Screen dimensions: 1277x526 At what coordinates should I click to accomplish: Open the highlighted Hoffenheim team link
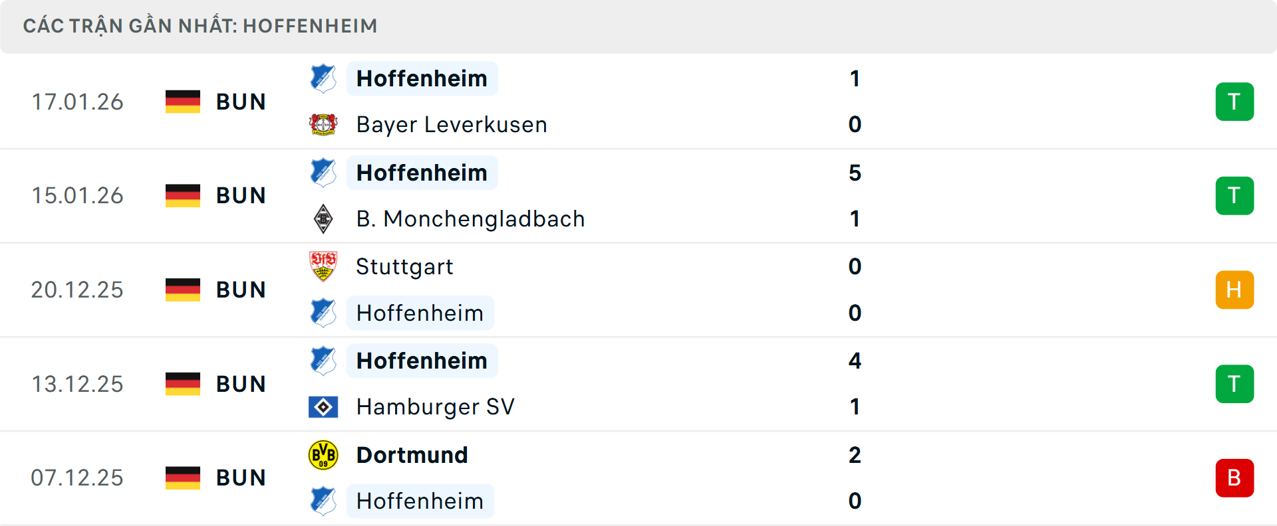(x=422, y=78)
